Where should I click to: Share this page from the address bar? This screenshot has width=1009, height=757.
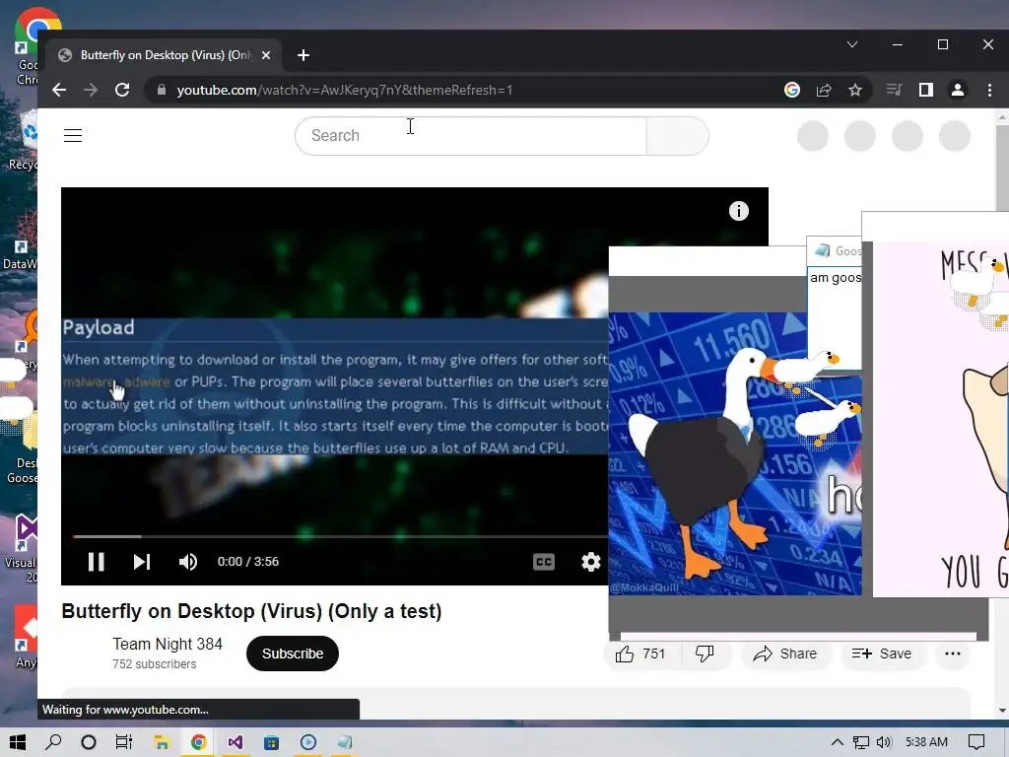(x=824, y=90)
